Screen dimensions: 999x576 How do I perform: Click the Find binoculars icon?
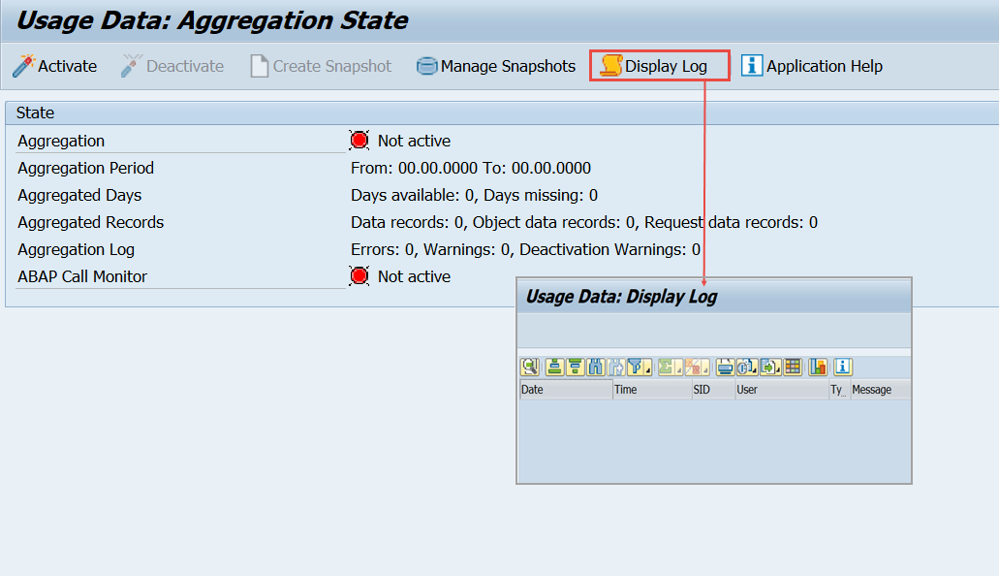(596, 367)
